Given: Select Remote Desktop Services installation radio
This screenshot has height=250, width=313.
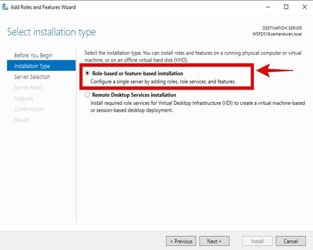Looking at the screenshot, I should 87,94.
